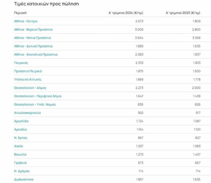Select the Αχαΐα region link
Image resolution: width=211 pixels, height=183 pixels.
coord(19,146)
